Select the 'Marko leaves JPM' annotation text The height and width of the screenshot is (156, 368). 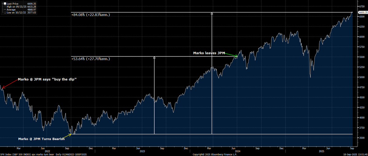coord(209,53)
